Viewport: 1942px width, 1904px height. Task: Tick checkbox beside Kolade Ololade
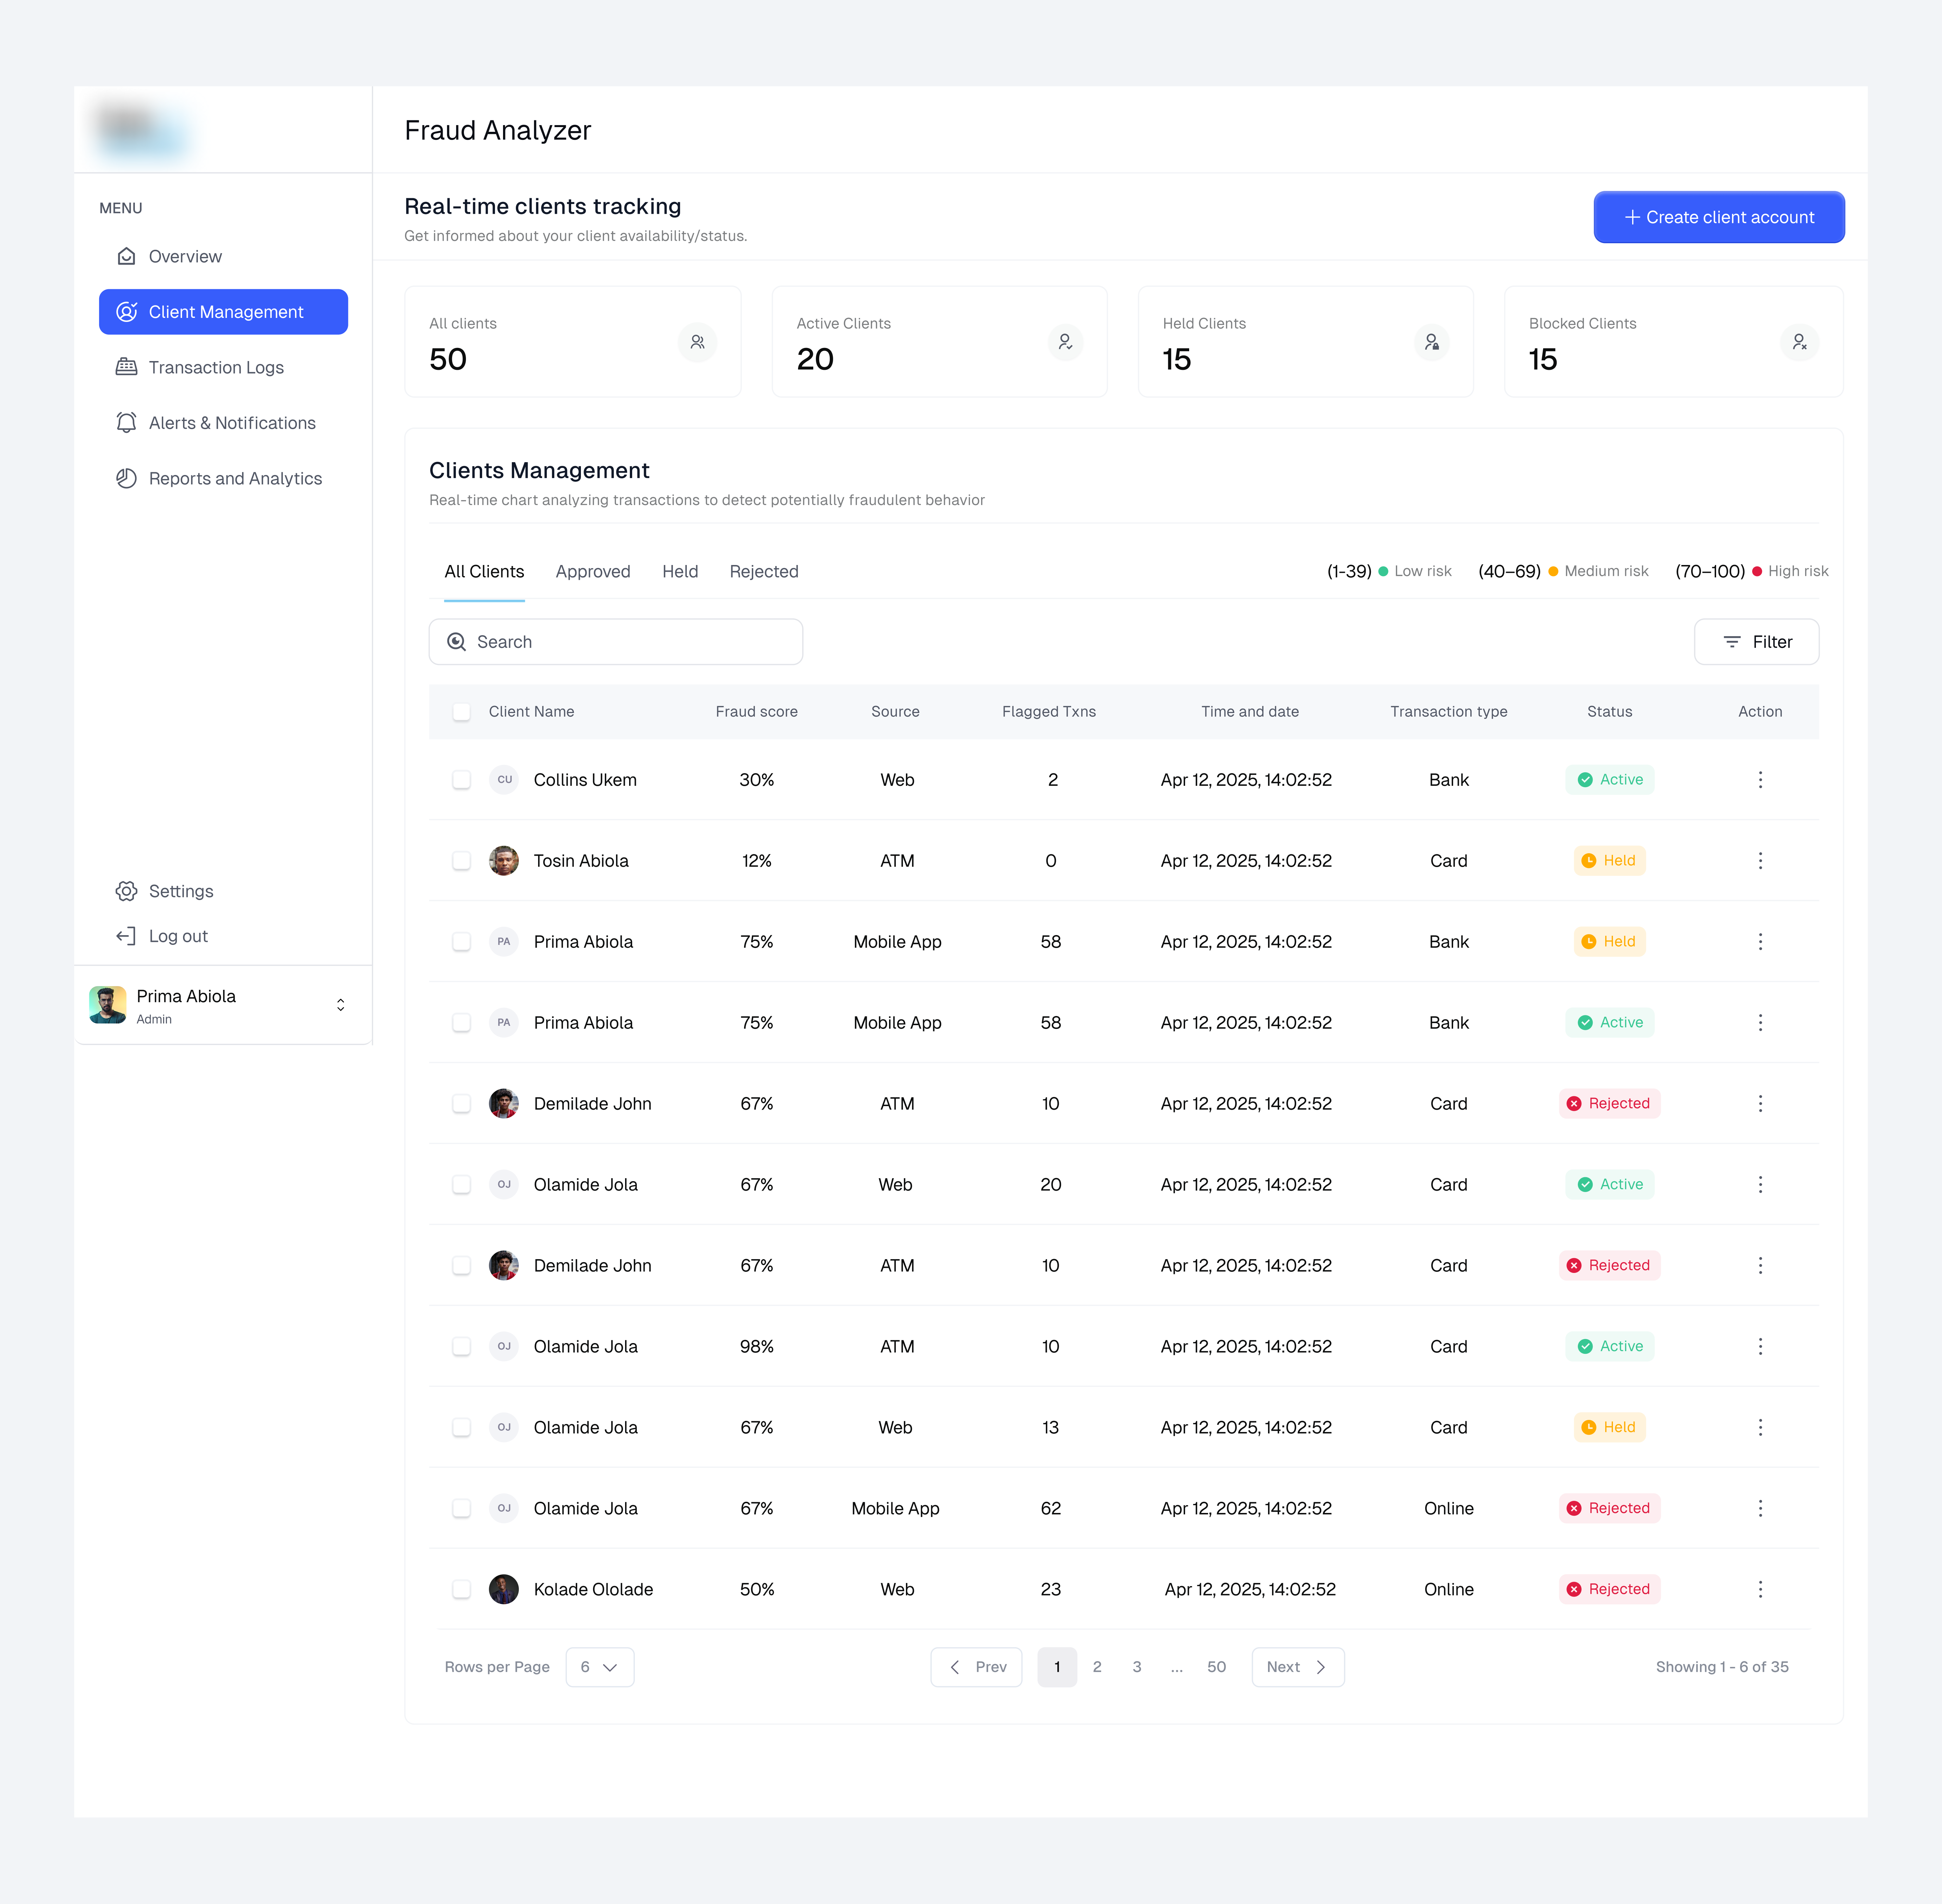coord(461,1589)
